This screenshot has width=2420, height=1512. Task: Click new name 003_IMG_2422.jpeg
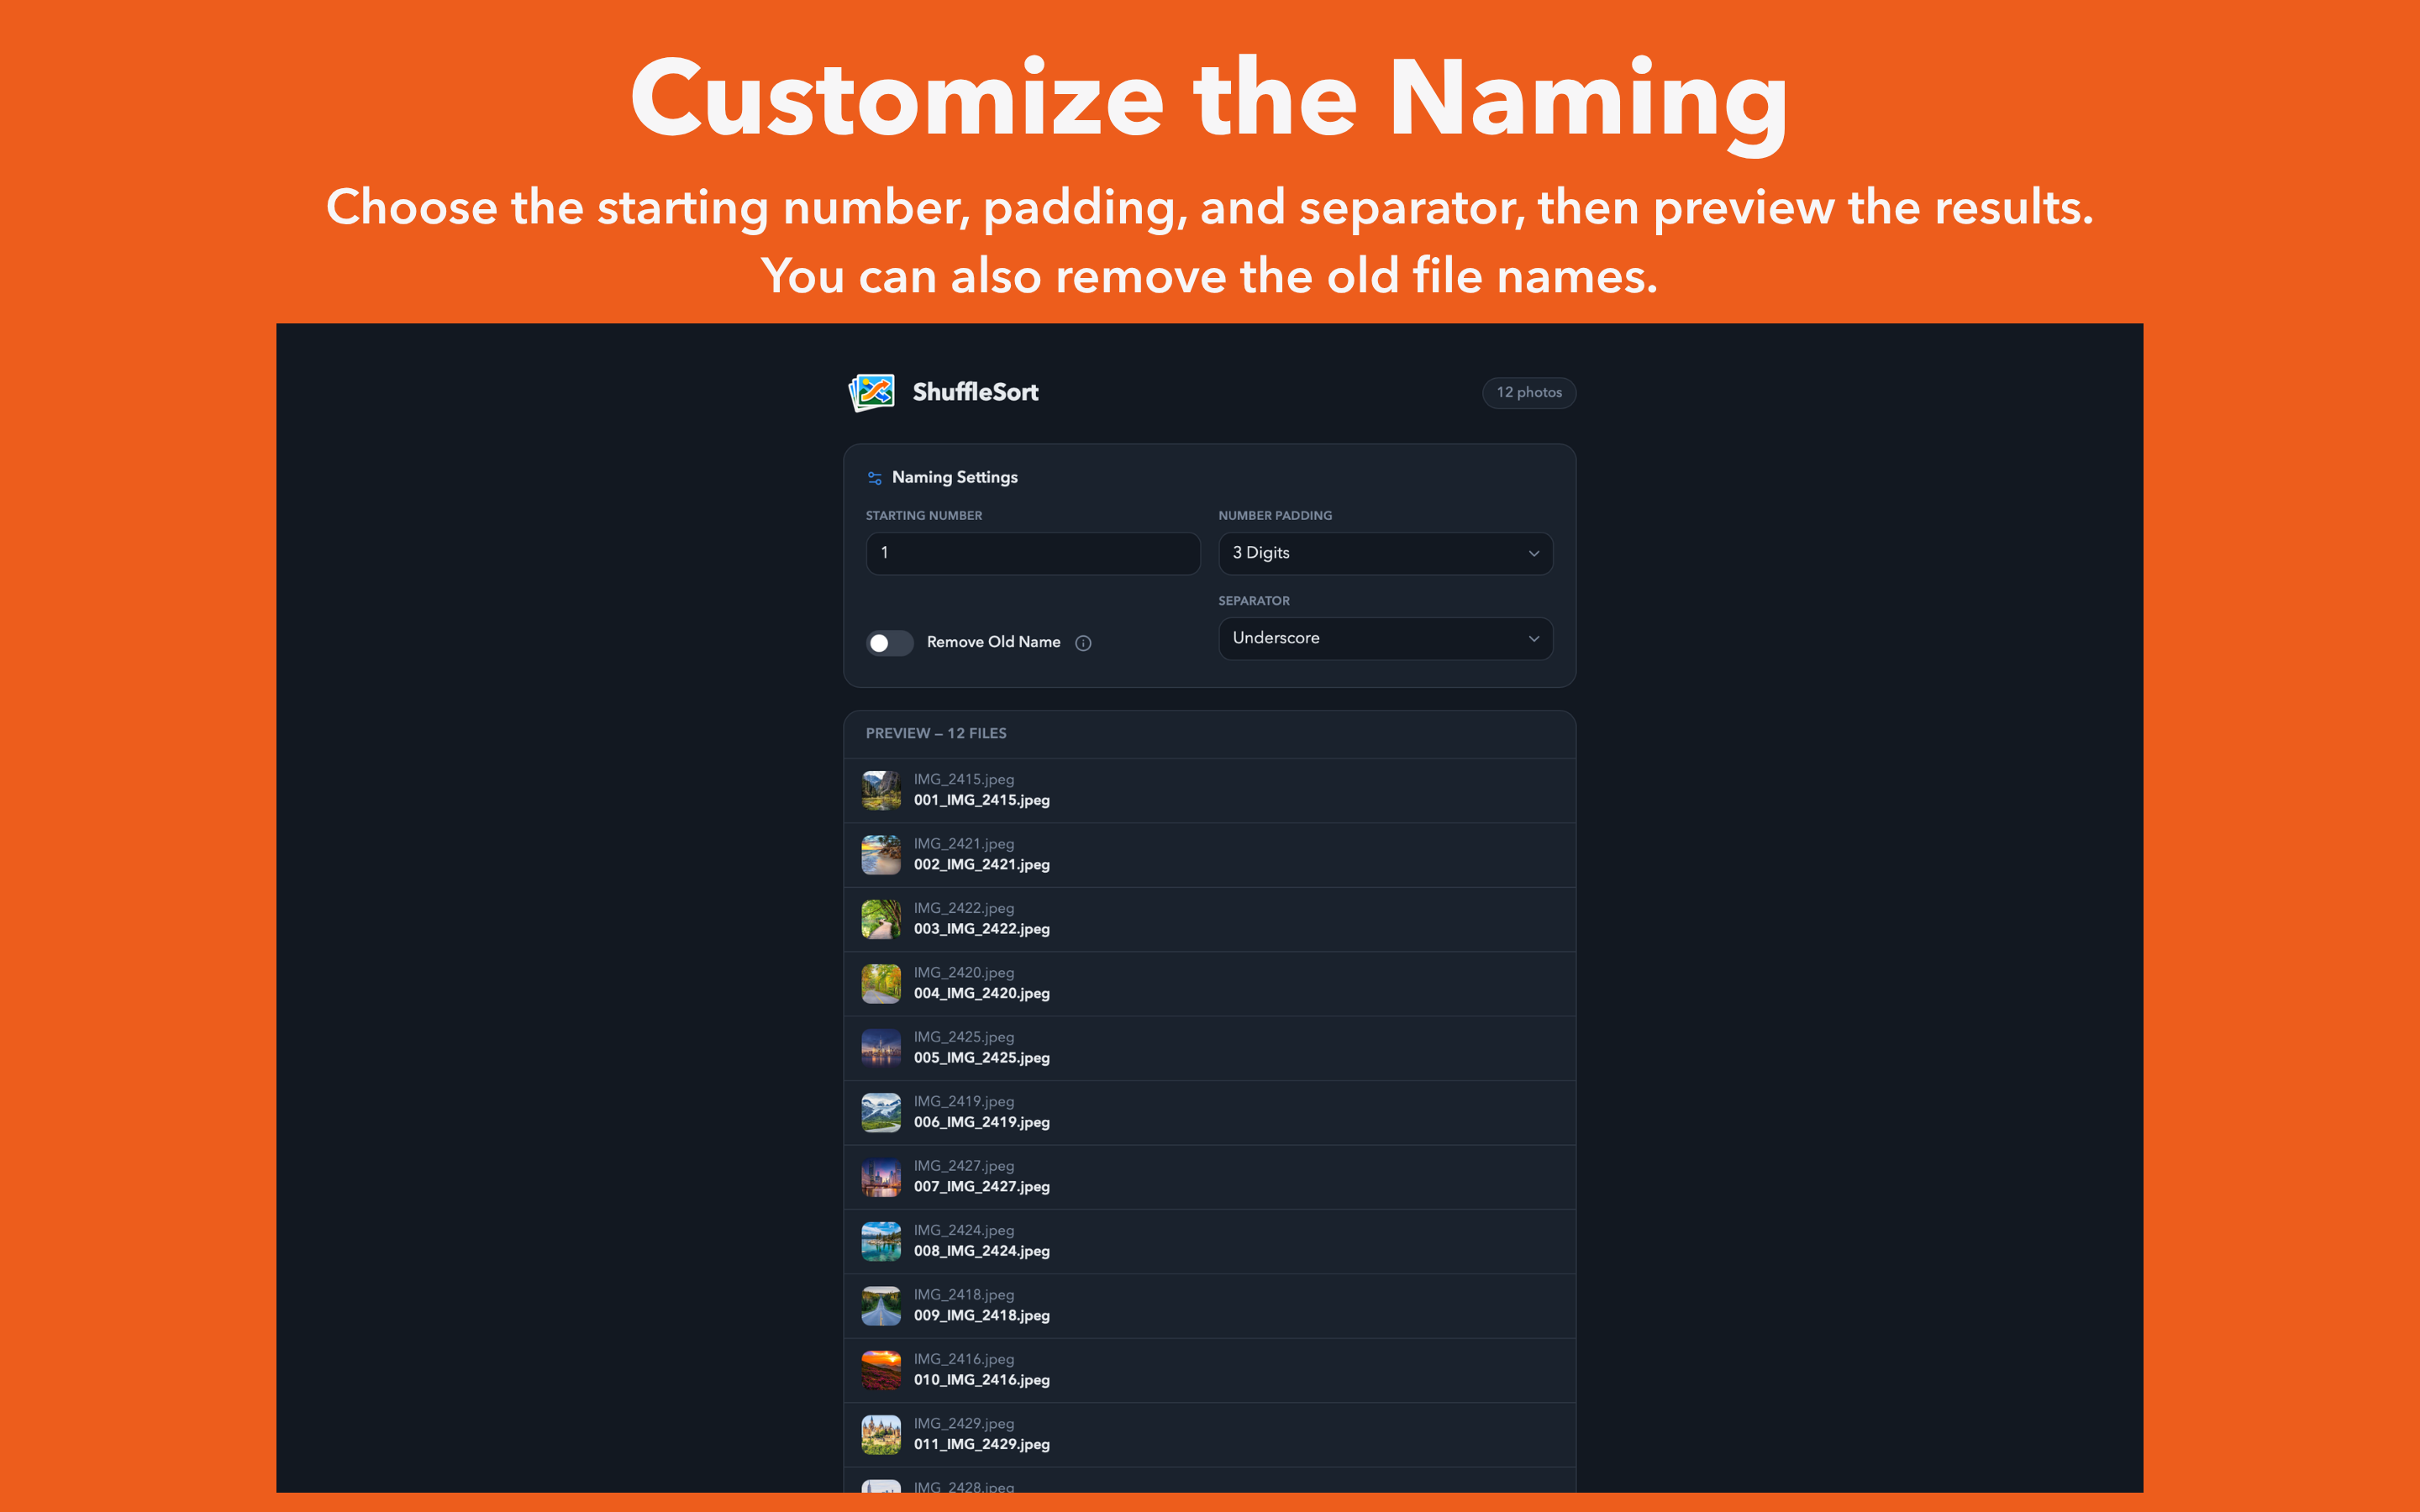coord(981,929)
